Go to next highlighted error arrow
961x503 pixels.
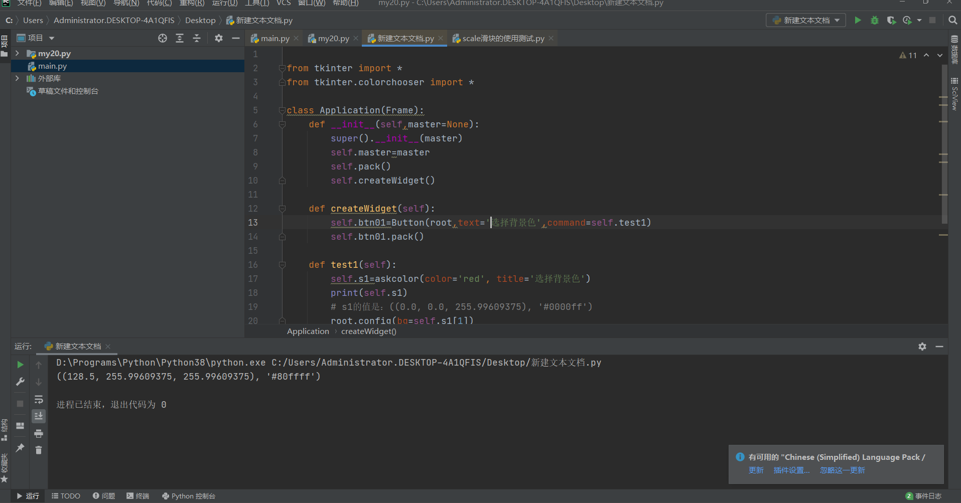[940, 56]
